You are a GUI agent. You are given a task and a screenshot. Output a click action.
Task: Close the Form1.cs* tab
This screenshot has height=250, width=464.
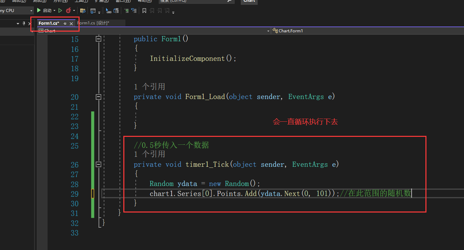tap(71, 23)
